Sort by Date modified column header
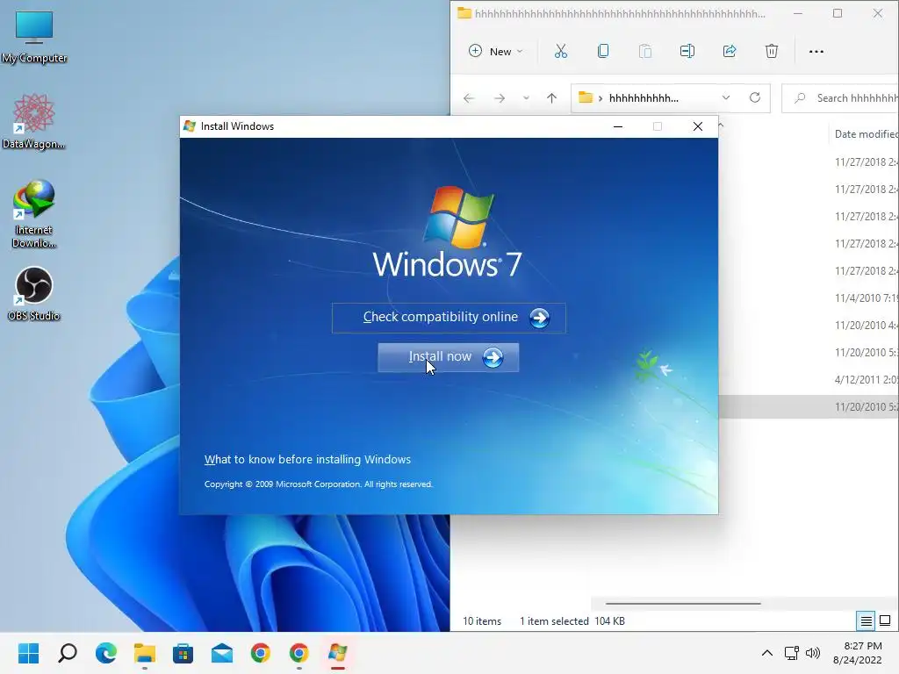 pos(866,134)
